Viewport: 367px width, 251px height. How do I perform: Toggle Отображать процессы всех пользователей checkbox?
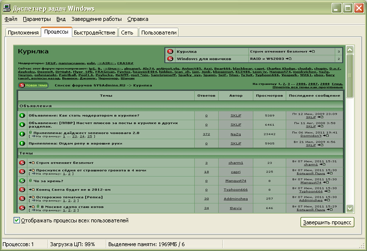click(x=17, y=220)
